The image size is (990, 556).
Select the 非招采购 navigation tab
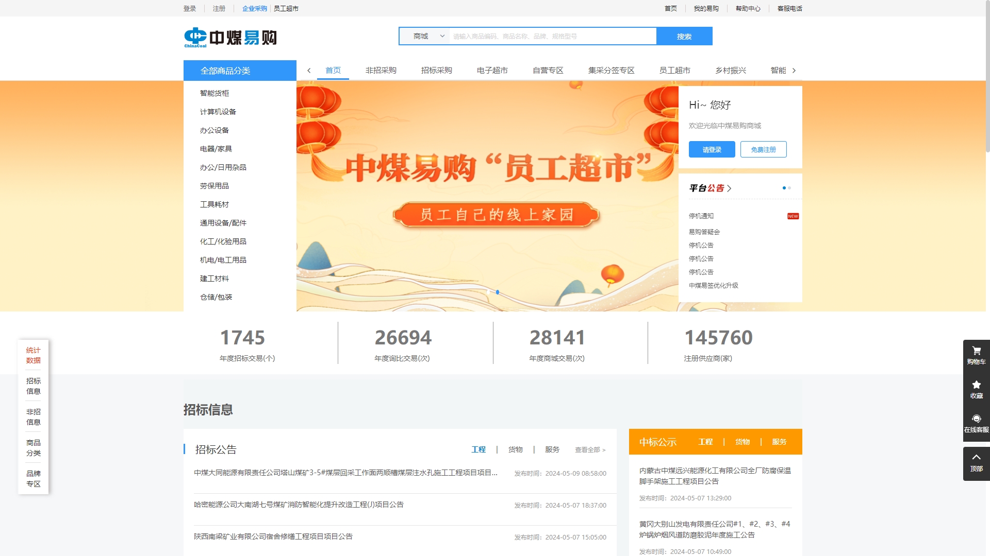click(x=381, y=71)
